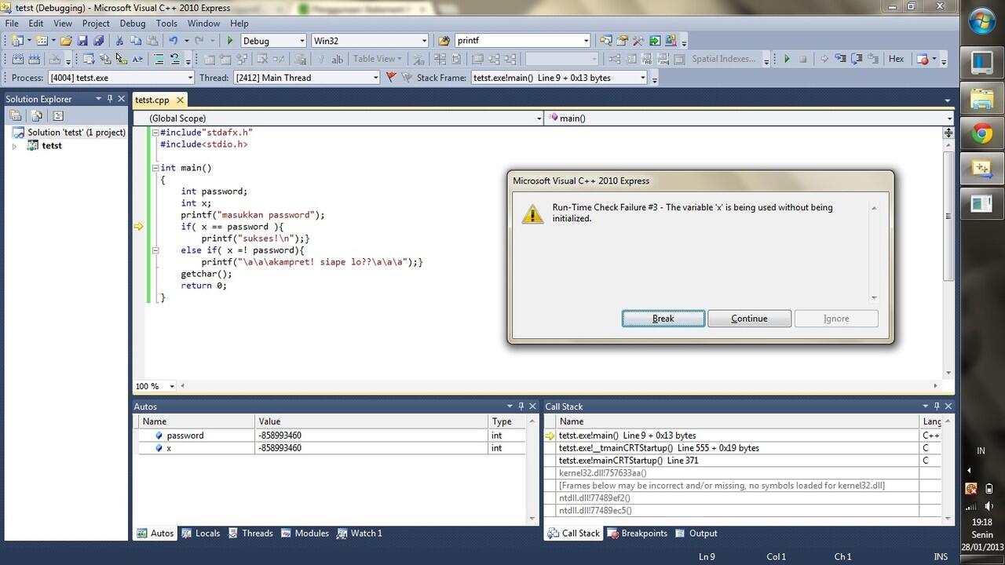The height and width of the screenshot is (565, 1005).
Task: Click Show Next Statement arrow icon
Action: [824, 59]
